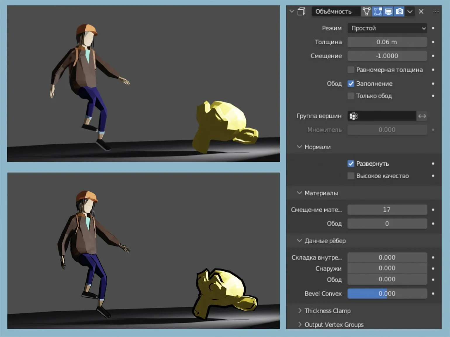The image size is (450, 337).
Task: Enable Только обод checkbox
Action: point(351,96)
